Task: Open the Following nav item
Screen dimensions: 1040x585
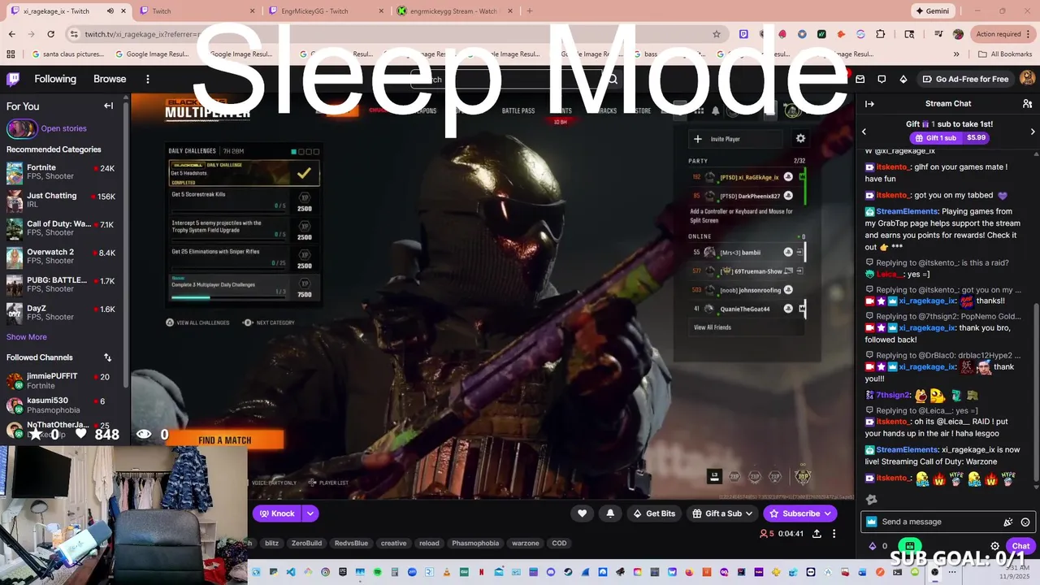Action: [x=55, y=79]
